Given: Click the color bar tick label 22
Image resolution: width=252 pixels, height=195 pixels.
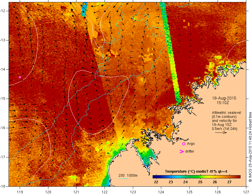Looking at the screenshot, I should [156, 182].
